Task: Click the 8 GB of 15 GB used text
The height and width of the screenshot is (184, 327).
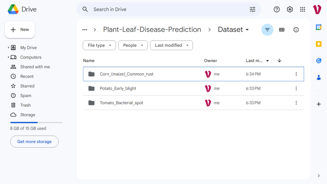Action: point(28,128)
